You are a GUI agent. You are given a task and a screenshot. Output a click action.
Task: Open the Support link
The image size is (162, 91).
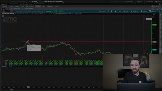[138, 2]
